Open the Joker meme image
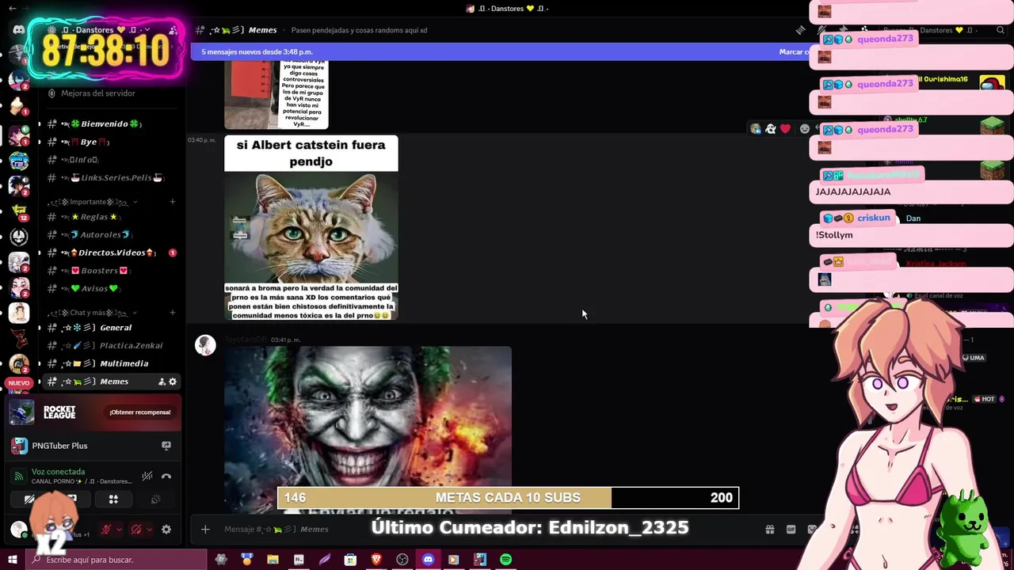Screen dimensions: 1014x570 pyautogui.click(x=368, y=430)
